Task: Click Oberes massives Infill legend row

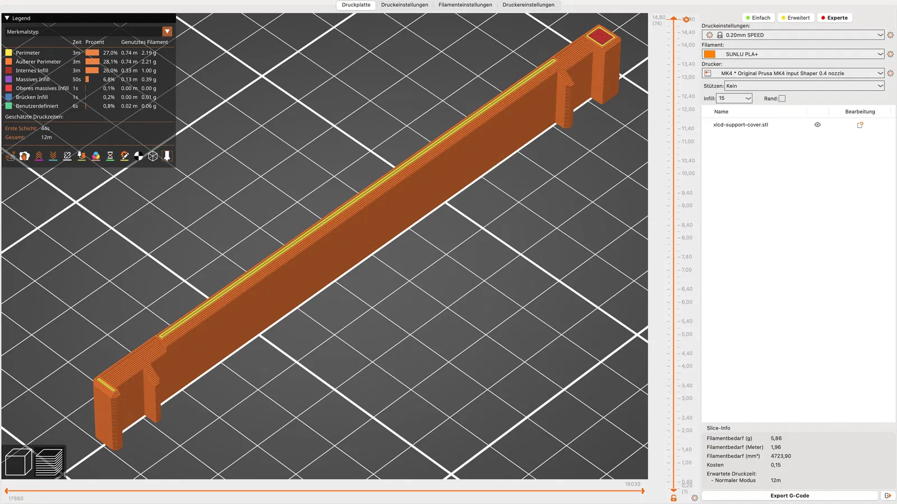Action: [x=89, y=88]
